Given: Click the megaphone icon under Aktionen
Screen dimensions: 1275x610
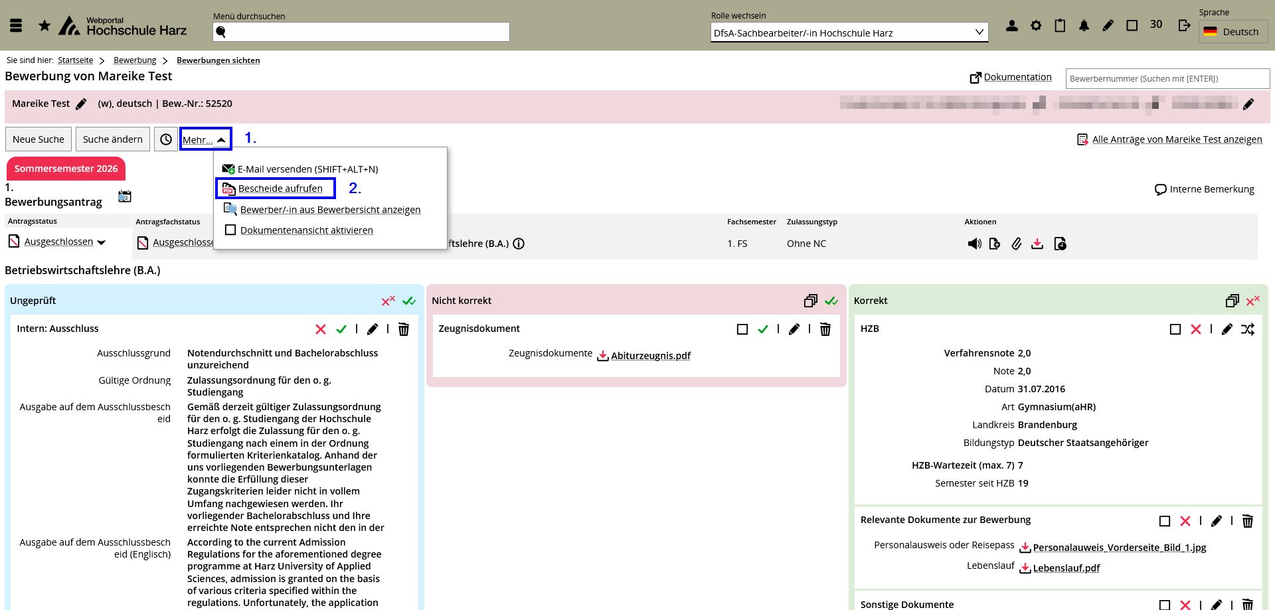Looking at the screenshot, I should coord(974,244).
